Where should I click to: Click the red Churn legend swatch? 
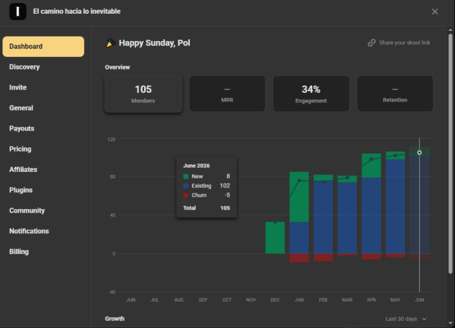[x=186, y=195]
